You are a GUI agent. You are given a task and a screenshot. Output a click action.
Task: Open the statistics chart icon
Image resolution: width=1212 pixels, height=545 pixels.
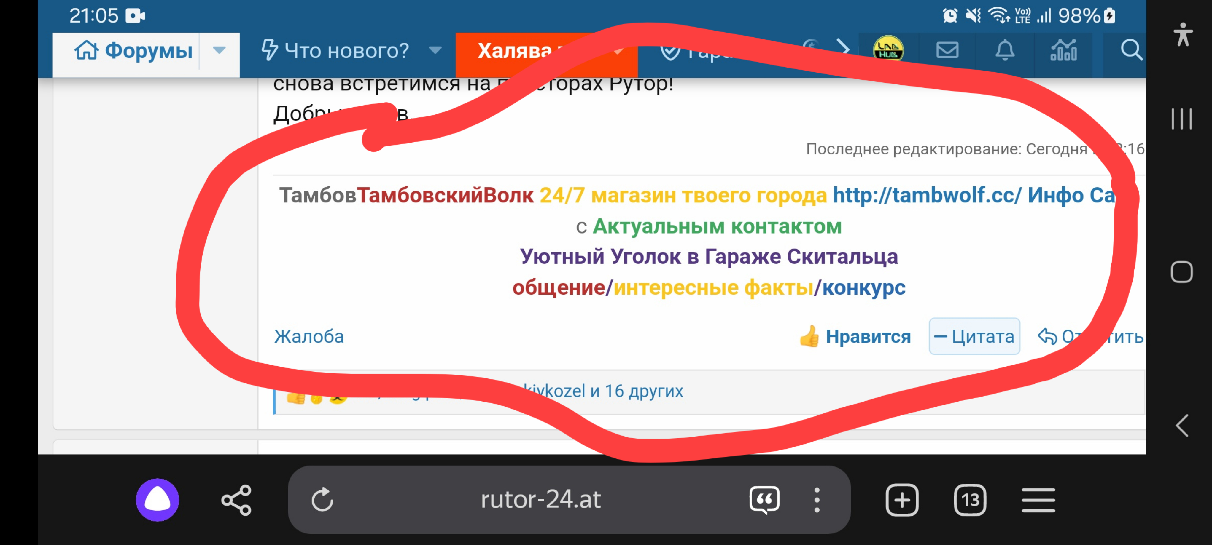pos(1063,50)
